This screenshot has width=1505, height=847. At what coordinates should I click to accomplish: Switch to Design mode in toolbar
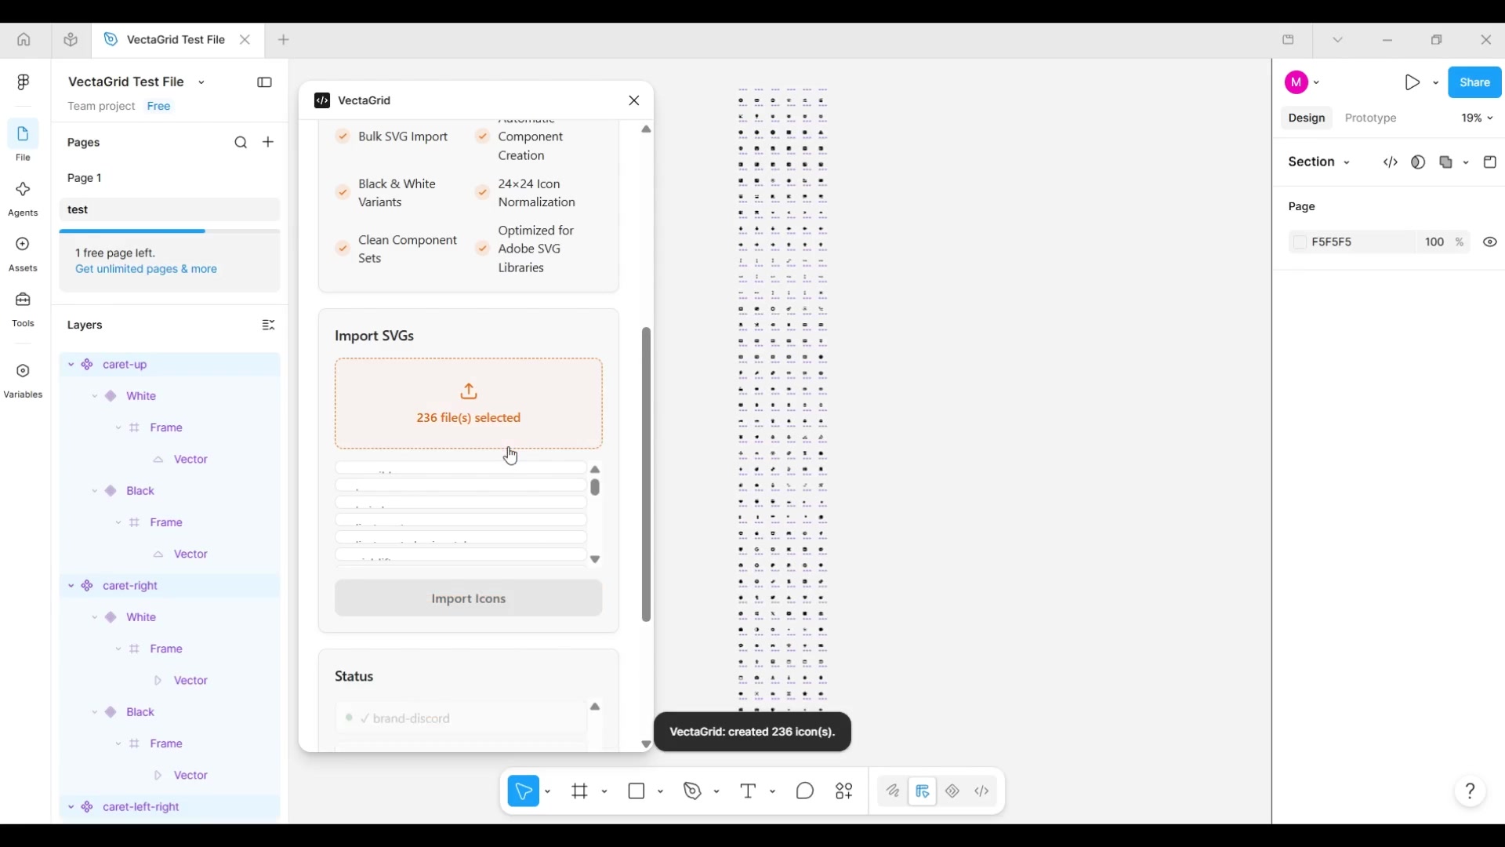coord(923,791)
